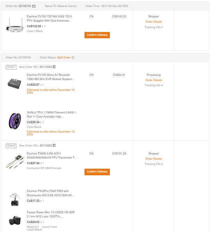Open the purple SUNLU filament spool image

pos(15,121)
